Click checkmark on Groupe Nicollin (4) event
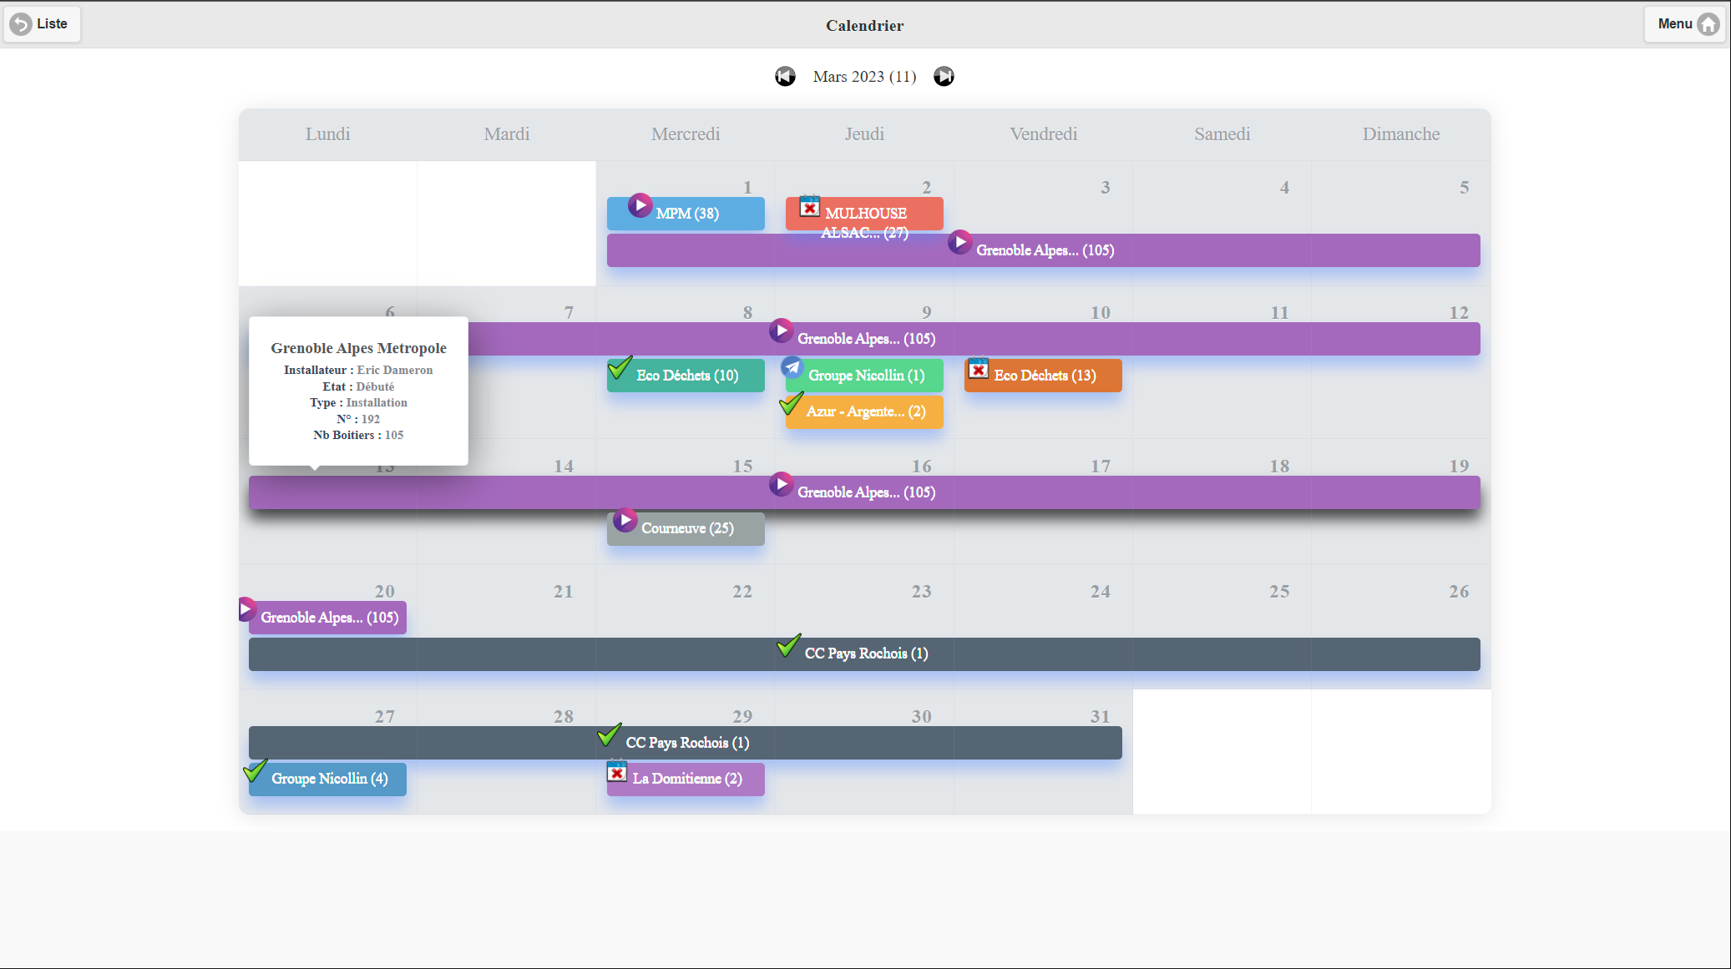This screenshot has height=969, width=1731. (x=256, y=770)
